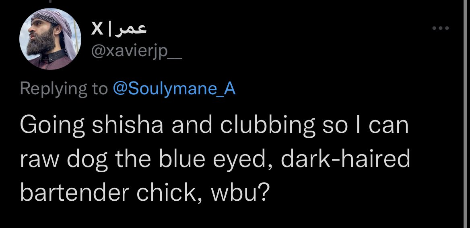The image size is (470, 228).
Task: Click the tweet line mentioning 'dark-haired'
Action: click(215, 159)
